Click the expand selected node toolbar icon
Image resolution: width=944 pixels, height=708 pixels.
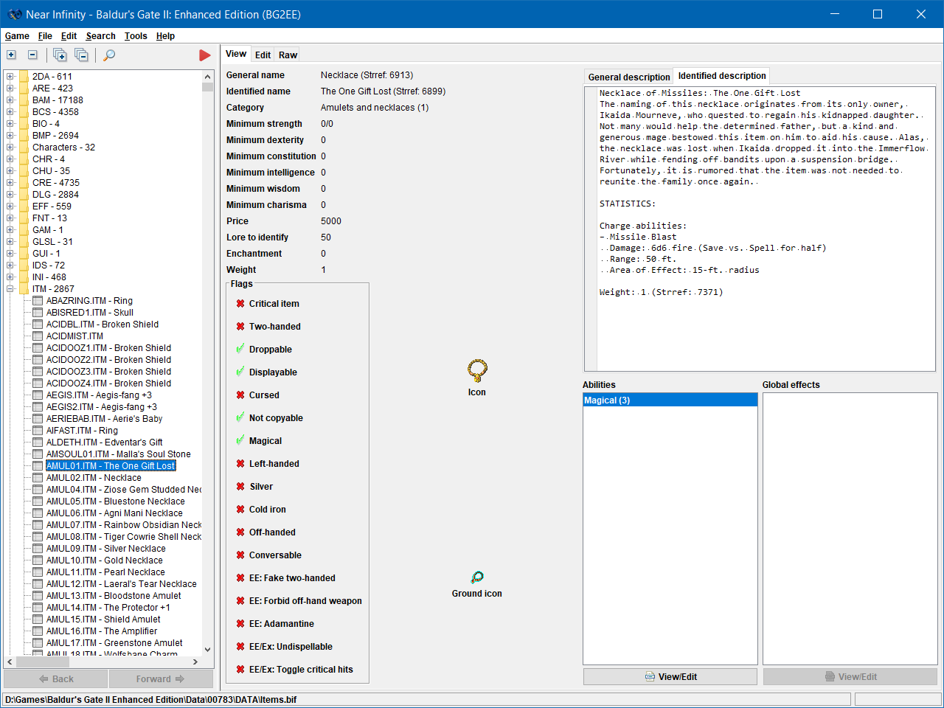tap(11, 55)
